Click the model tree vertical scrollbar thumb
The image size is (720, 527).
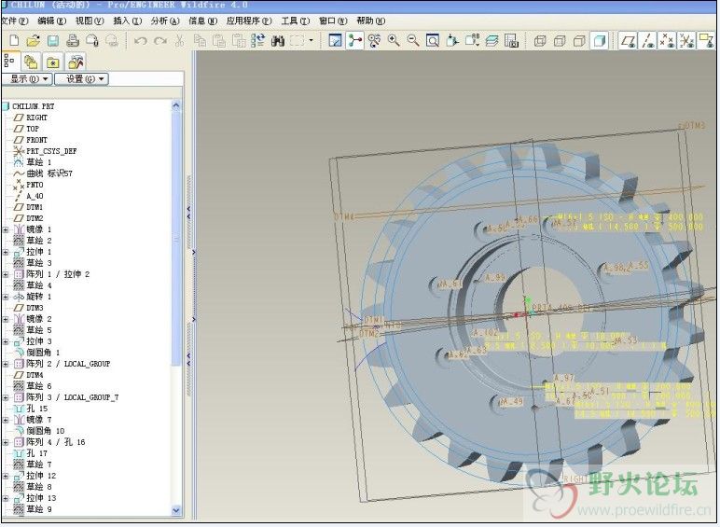point(176,239)
